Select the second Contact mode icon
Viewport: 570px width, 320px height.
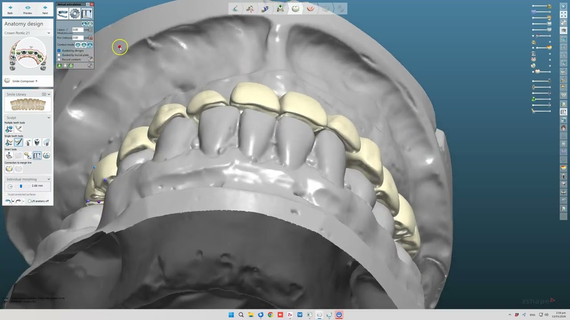[x=84, y=45]
